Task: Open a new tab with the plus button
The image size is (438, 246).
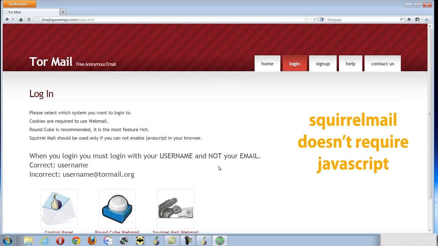Action: 63,12
